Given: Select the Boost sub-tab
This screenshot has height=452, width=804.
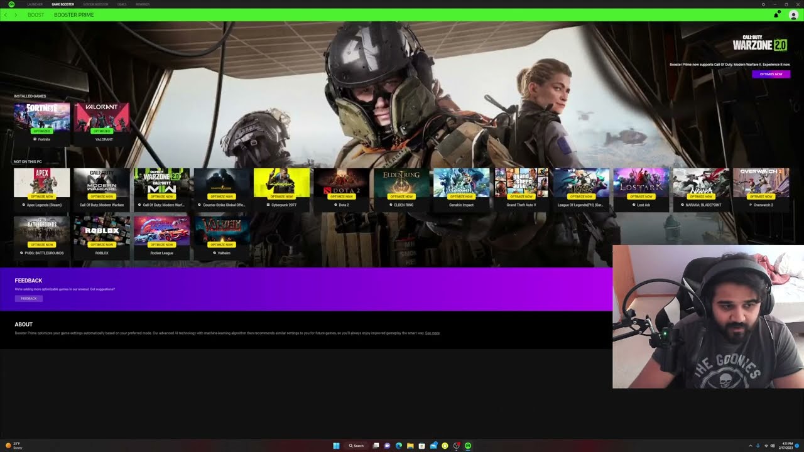Looking at the screenshot, I should tap(36, 14).
